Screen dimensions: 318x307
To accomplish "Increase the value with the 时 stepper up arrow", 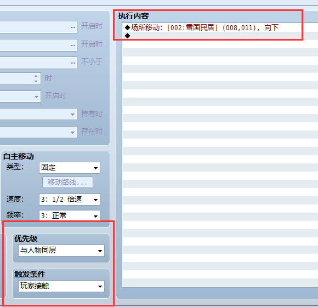I will pyautogui.click(x=36, y=76).
